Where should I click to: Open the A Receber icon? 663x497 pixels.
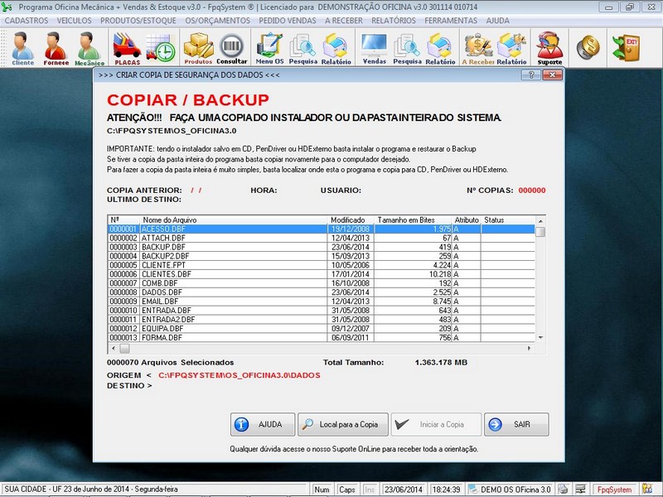[x=478, y=48]
